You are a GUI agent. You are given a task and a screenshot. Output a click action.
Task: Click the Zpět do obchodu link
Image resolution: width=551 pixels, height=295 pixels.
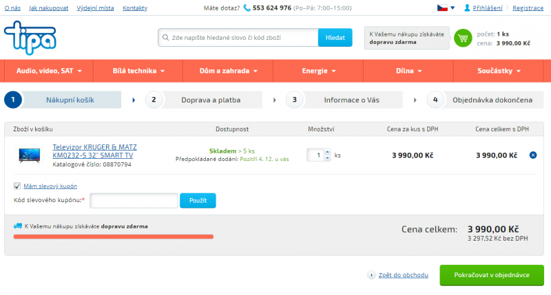coord(403,275)
